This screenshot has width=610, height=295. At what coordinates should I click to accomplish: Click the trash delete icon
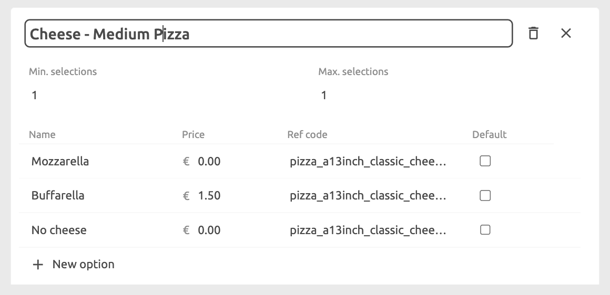pyautogui.click(x=533, y=34)
